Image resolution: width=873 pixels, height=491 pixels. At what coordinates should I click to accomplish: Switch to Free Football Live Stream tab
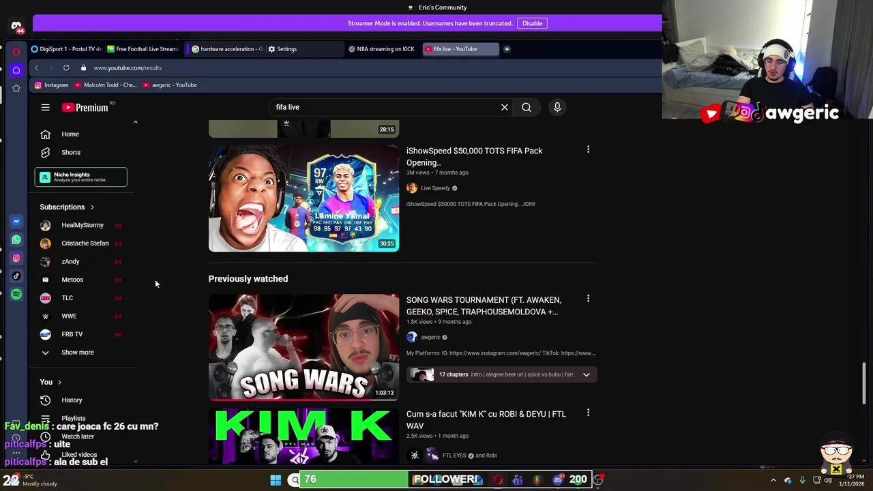pyautogui.click(x=142, y=49)
